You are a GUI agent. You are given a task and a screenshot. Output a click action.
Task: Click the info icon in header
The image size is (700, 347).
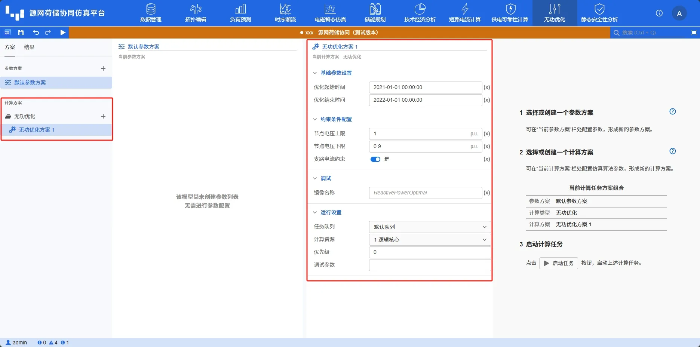tap(659, 13)
